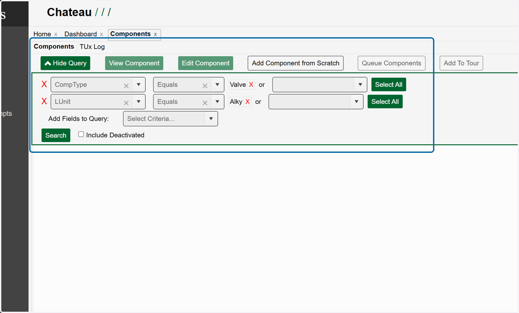Clear the CompType field selection
519x313 pixels.
point(126,85)
